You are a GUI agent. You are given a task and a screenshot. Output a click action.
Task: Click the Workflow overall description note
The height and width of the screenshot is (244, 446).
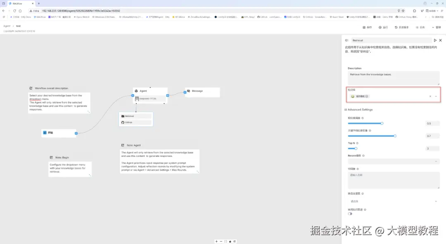59,103
